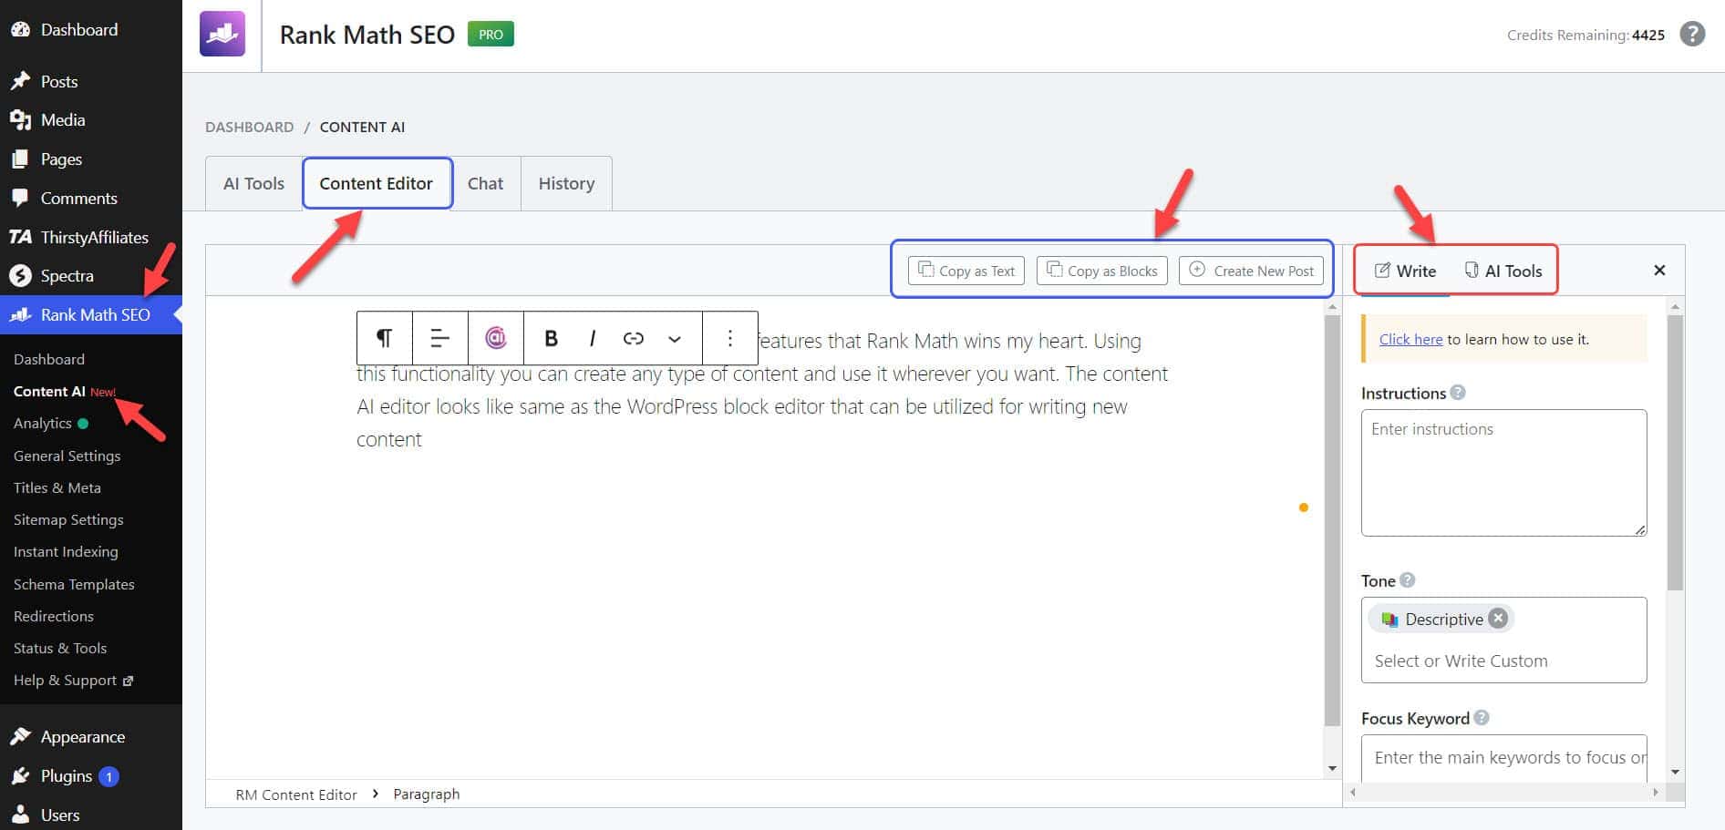Click Instructions help icon
The image size is (1725, 830).
click(1458, 393)
